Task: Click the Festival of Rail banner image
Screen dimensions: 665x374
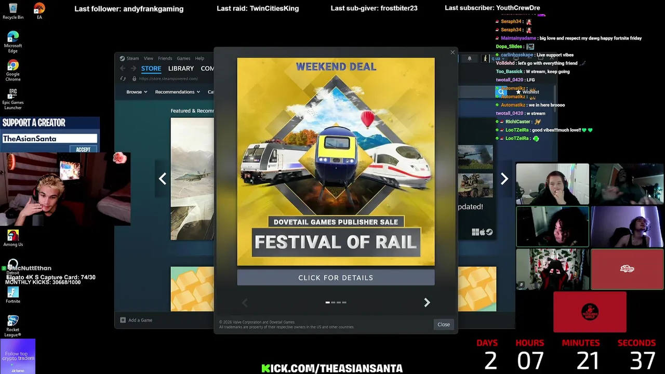Action: coord(336,162)
